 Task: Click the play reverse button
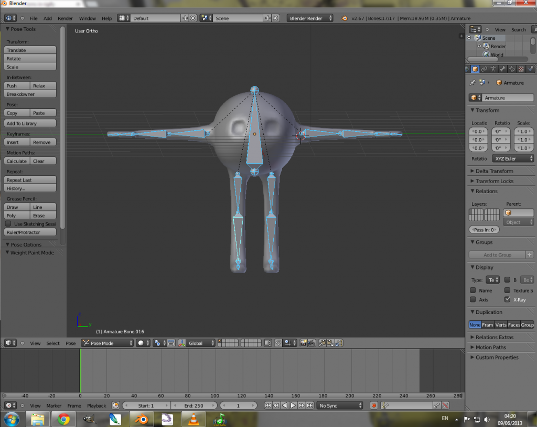click(285, 406)
